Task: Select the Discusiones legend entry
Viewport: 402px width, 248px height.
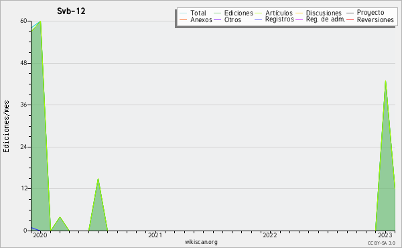Action: (324, 13)
